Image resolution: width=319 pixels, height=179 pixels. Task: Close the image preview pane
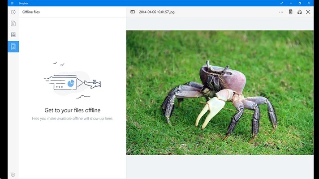[308, 12]
